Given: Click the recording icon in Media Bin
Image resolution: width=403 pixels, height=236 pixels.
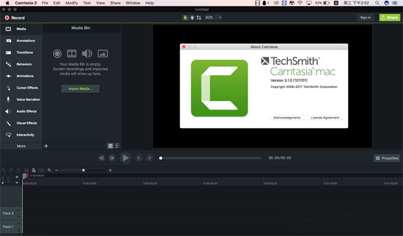Looking at the screenshot, I should pyautogui.click(x=57, y=53).
